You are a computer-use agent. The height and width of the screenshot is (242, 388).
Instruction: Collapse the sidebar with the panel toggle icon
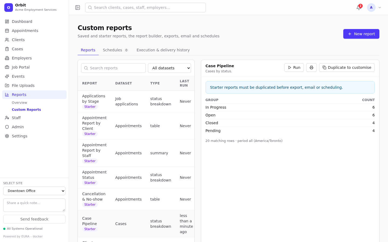point(78,8)
